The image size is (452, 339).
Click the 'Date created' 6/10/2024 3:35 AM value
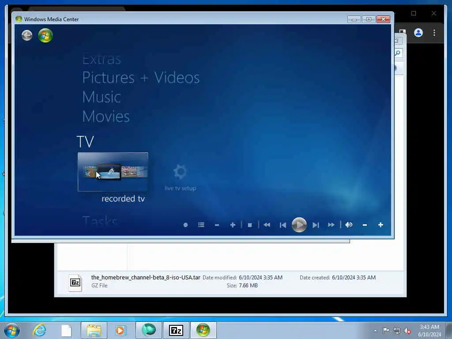pos(354,278)
